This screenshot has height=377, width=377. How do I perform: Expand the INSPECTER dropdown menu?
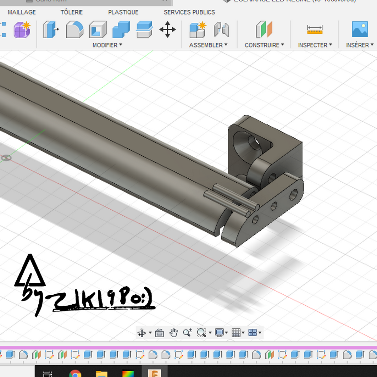315,45
